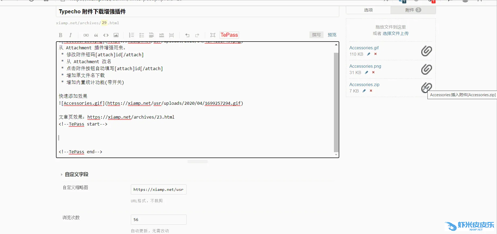This screenshot has height=234, width=497.
Task: Click the insert image toolbar icon
Action: point(116,35)
